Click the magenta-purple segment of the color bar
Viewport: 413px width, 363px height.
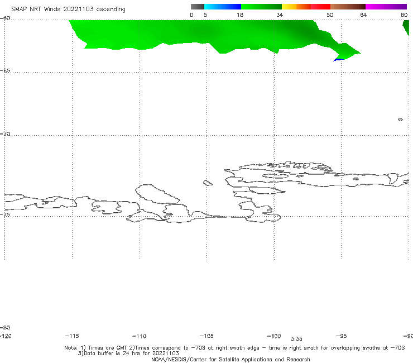point(386,7)
